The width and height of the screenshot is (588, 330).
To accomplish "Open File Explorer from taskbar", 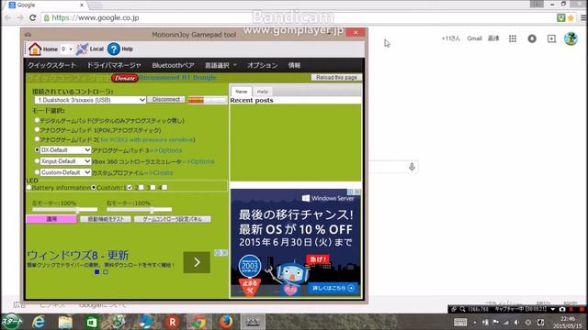I will (x=65, y=322).
